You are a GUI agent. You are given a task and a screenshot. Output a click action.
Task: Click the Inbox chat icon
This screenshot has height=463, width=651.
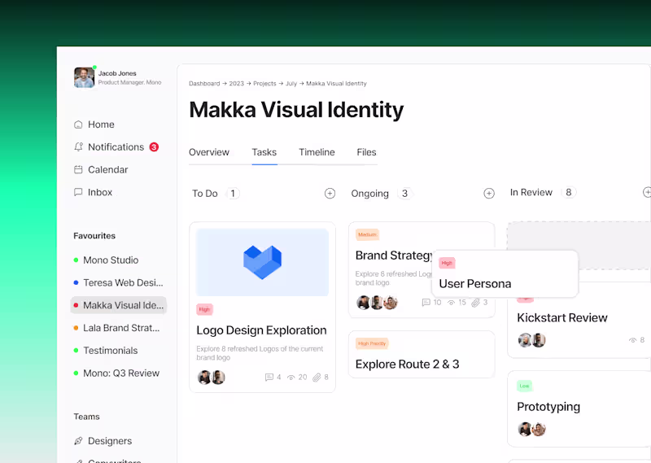click(78, 192)
